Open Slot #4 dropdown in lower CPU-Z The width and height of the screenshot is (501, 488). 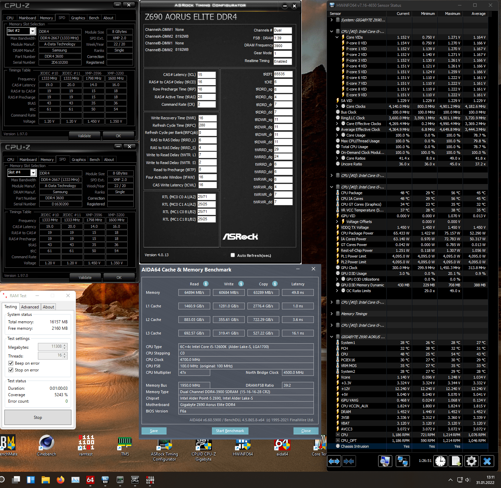33,173
